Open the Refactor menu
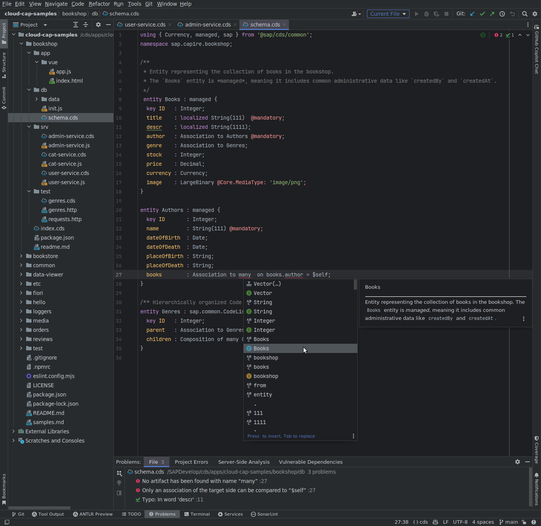 point(99,4)
